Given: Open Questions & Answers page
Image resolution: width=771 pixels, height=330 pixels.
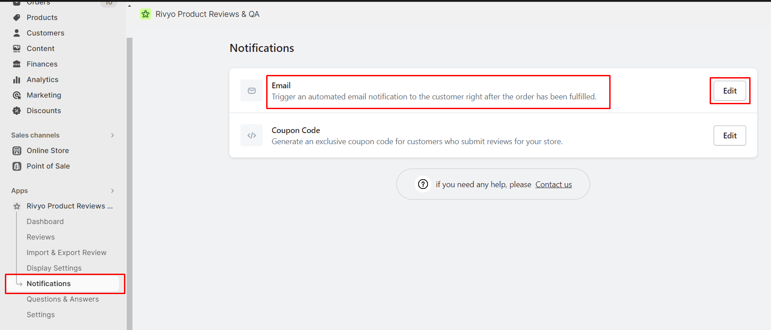Looking at the screenshot, I should pyautogui.click(x=63, y=299).
